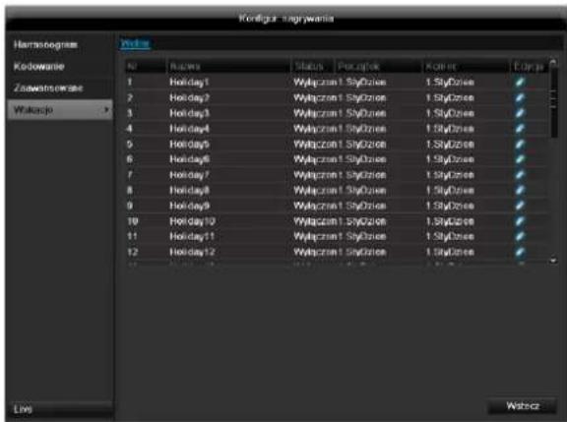Click the Początek column header
This screenshot has width=567, height=422.
tap(378, 67)
